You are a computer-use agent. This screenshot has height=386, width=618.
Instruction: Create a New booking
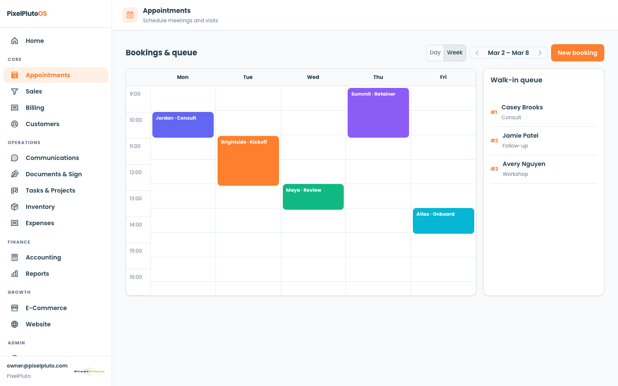[578, 53]
